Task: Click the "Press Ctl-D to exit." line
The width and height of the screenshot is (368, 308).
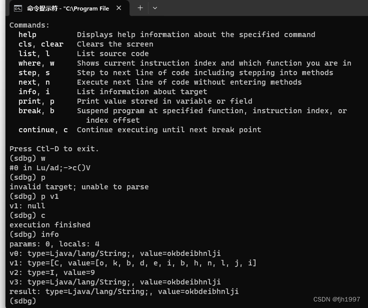Action: 54,149
